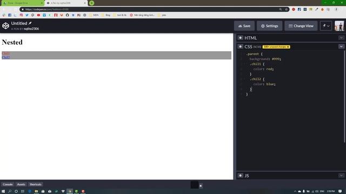
Task: Open GitHub bookmark icon
Action: point(67,15)
